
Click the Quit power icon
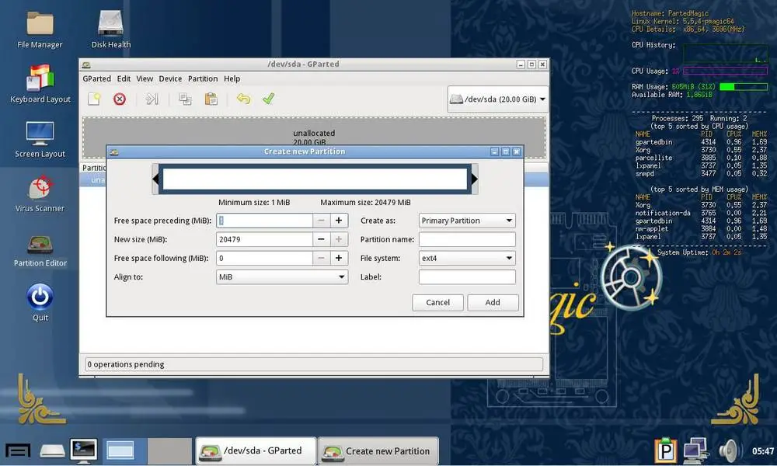pos(40,297)
